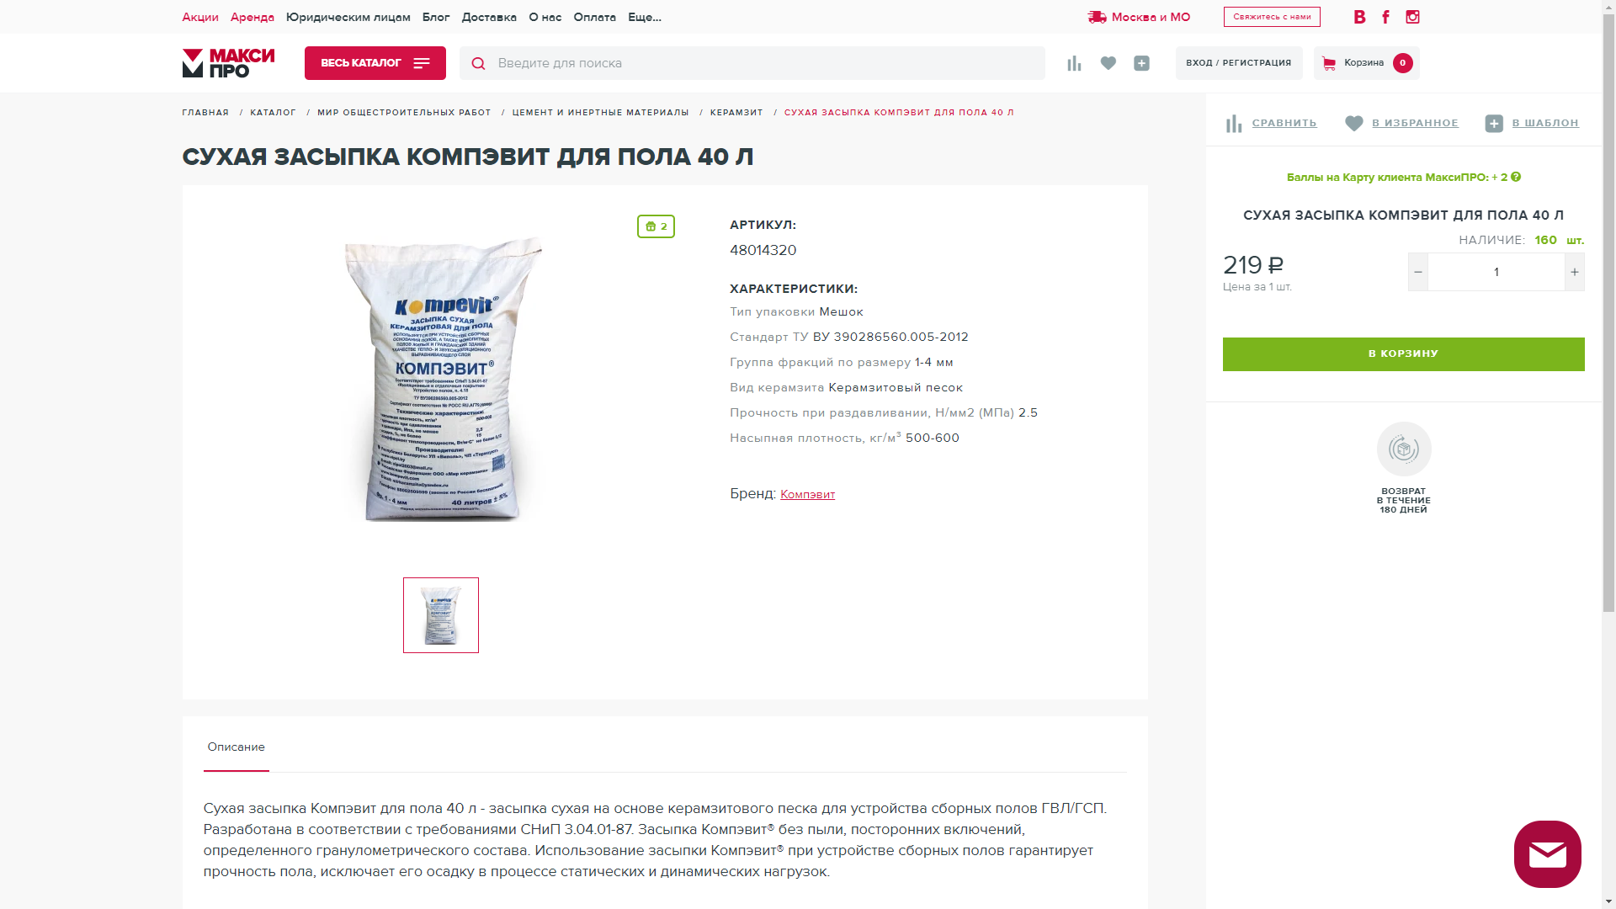Open the Компэвит brand link
Screen dimensions: 1616x909
tap(807, 494)
